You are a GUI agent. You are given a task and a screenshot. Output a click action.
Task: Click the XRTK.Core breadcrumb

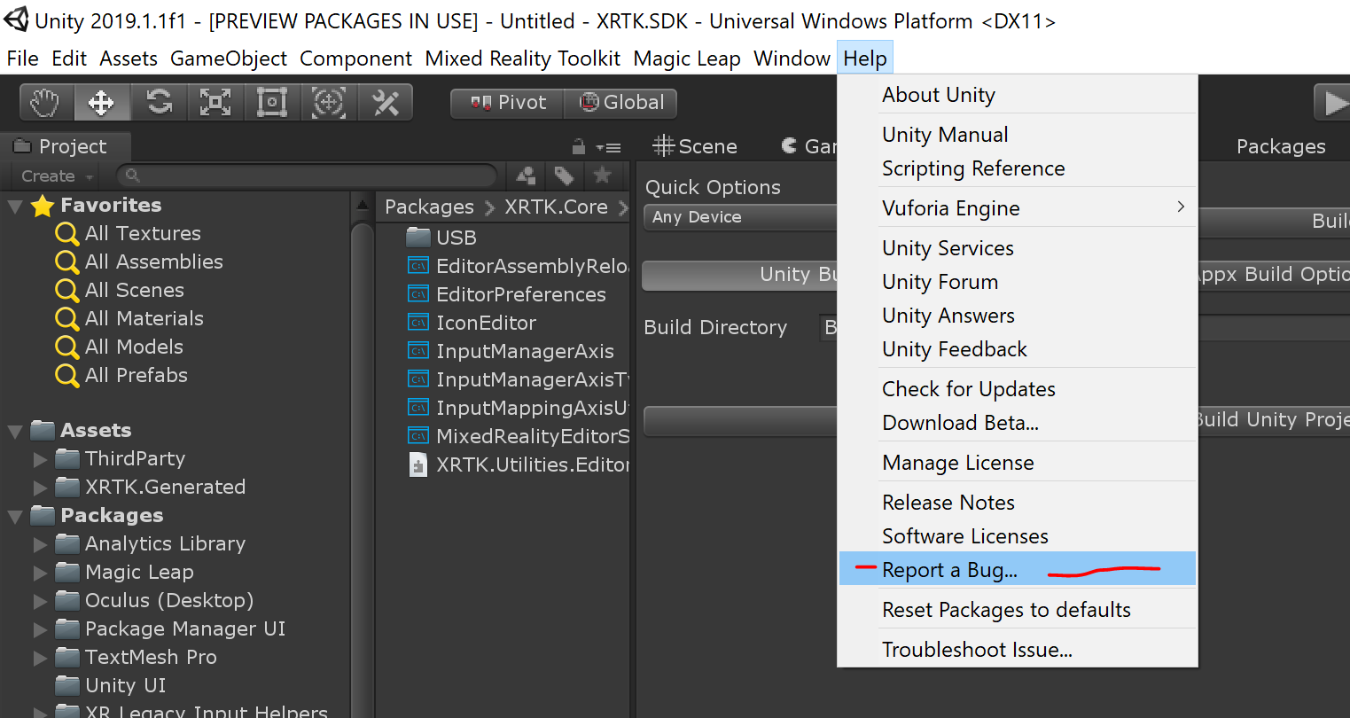[x=556, y=207]
